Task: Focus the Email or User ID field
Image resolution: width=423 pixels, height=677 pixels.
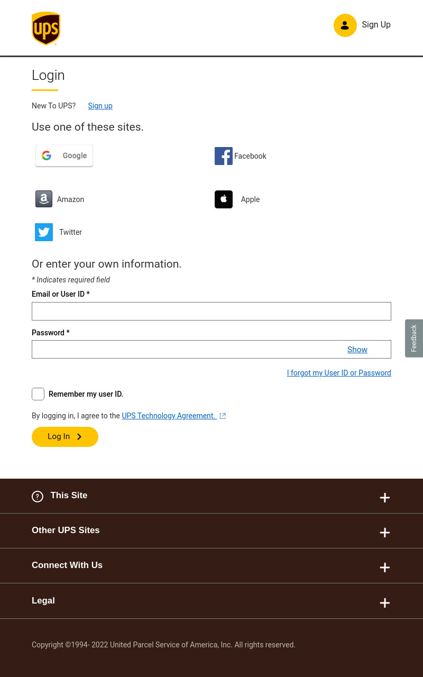Action: click(x=212, y=311)
